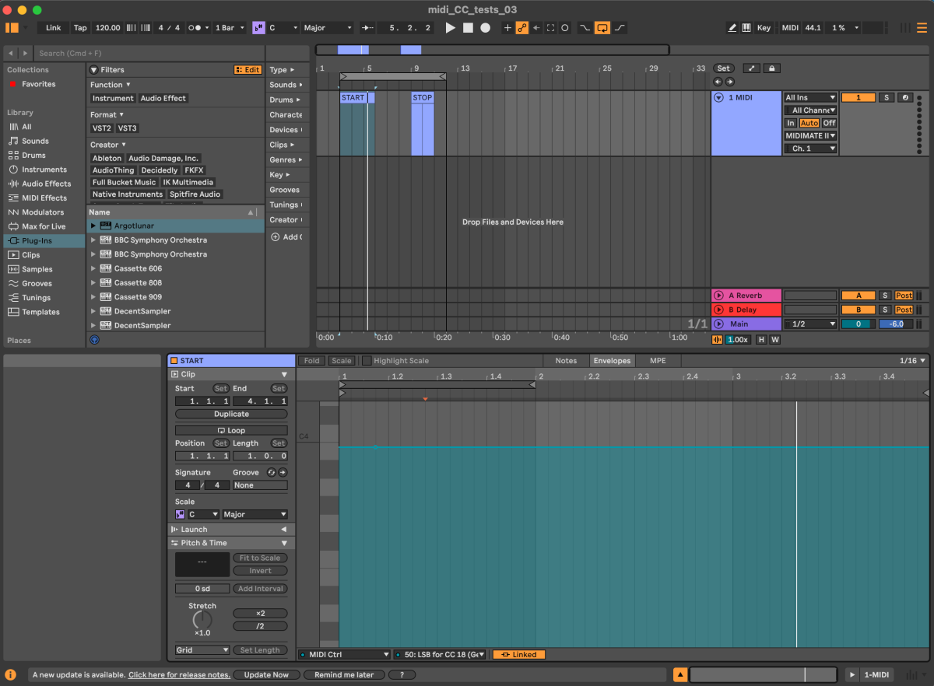Toggle the Lock Envelopes padlock icon
The height and width of the screenshot is (686, 934).
click(x=771, y=68)
